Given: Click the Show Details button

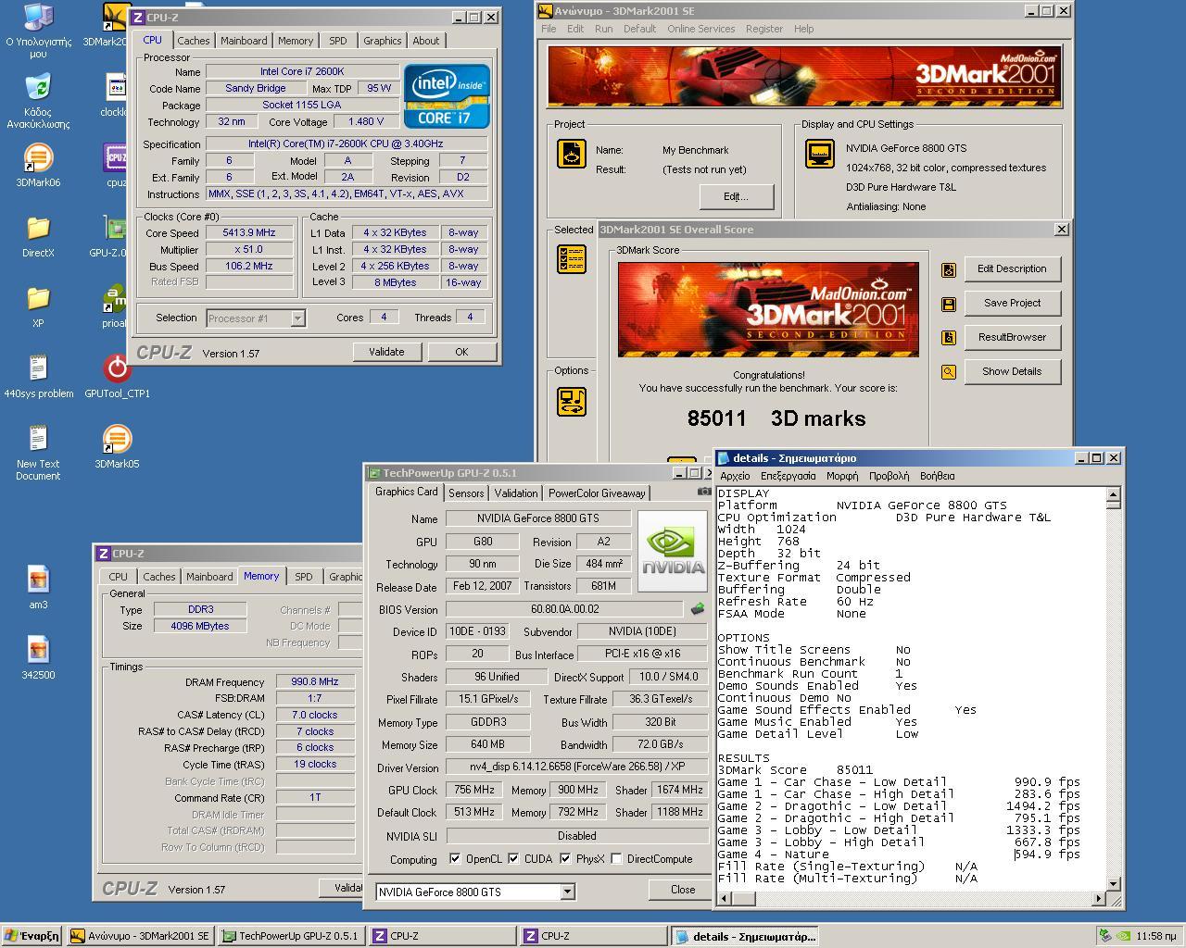Looking at the screenshot, I should 1012,372.
